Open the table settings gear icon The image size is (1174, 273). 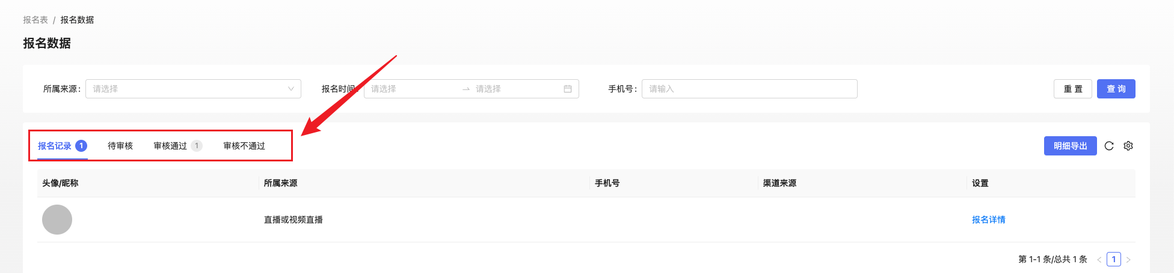1128,146
